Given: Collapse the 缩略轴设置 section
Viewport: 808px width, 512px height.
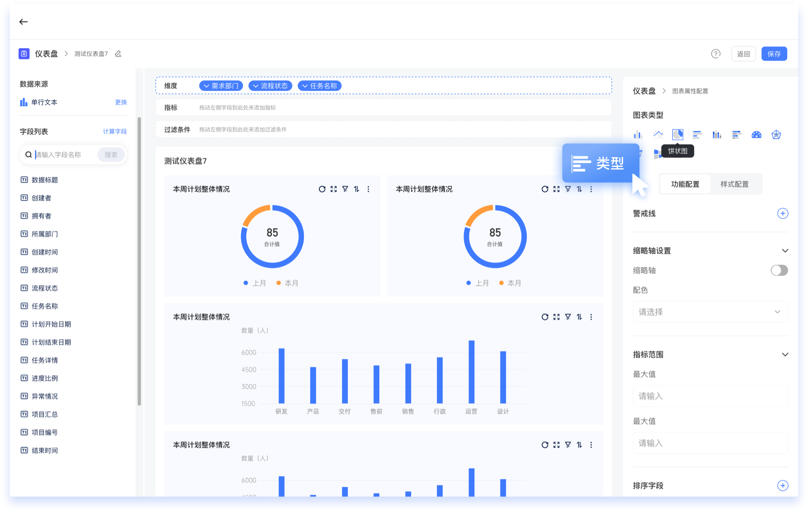Looking at the screenshot, I should (785, 251).
